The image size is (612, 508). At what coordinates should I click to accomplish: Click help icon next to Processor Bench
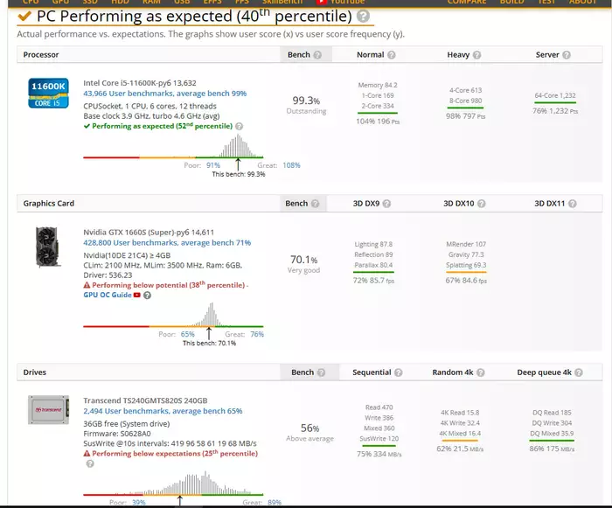click(x=317, y=55)
